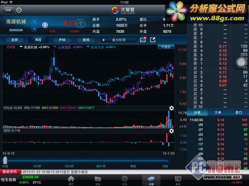249x186 pixels.
Task: Tap the stock name 海源机械
Action: point(16,21)
